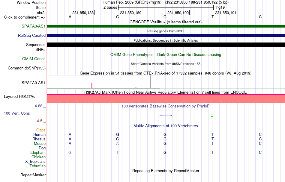Click the 100 Vert. Cons label
The height and width of the screenshot is (182, 285).
(x=17, y=113)
